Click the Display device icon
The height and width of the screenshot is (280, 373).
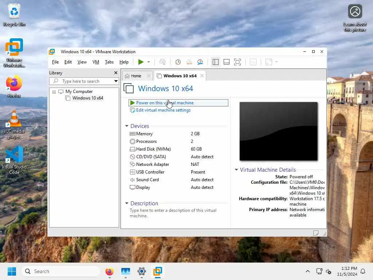[133, 187]
